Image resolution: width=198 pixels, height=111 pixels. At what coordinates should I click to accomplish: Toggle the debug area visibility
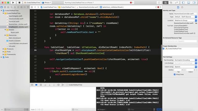pyautogui.click(x=189, y=2)
